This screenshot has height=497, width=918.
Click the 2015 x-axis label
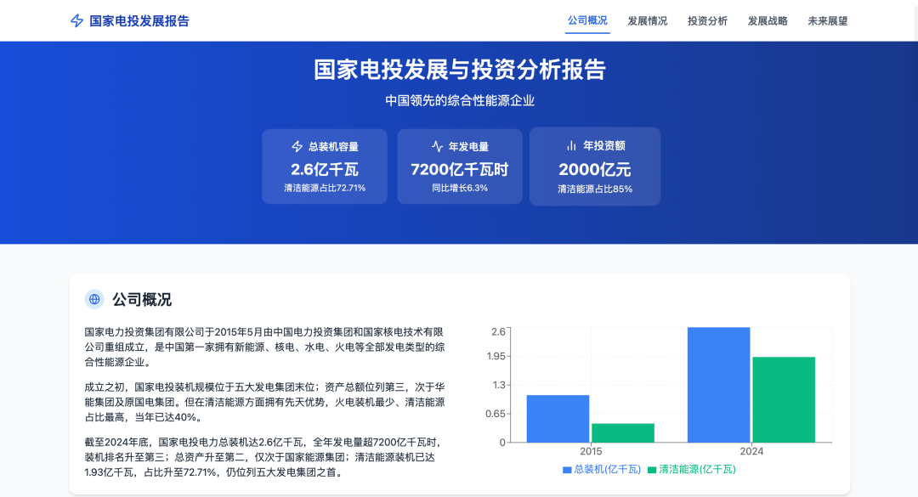tap(591, 451)
